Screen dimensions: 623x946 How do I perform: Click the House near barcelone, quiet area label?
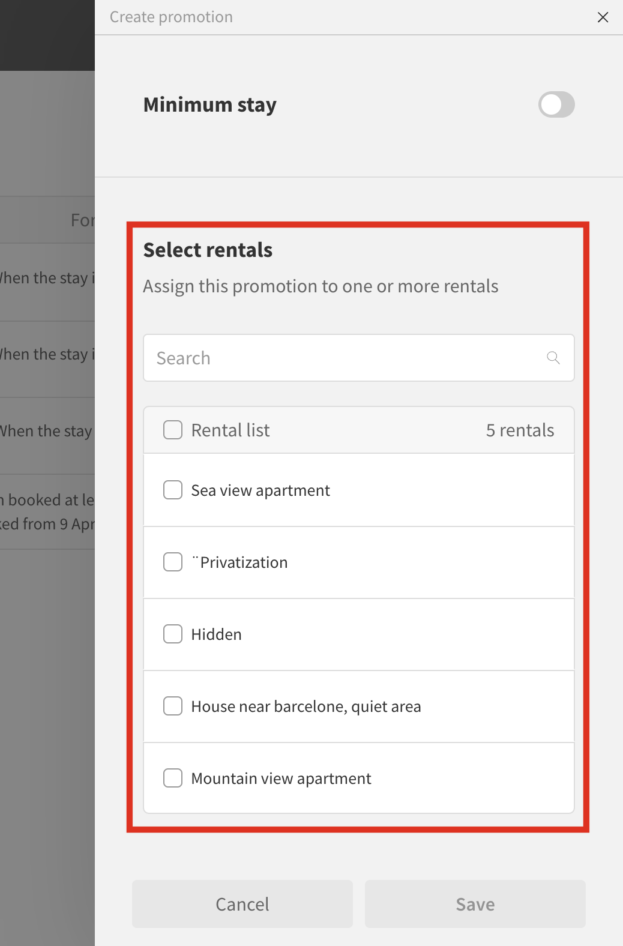click(x=306, y=706)
